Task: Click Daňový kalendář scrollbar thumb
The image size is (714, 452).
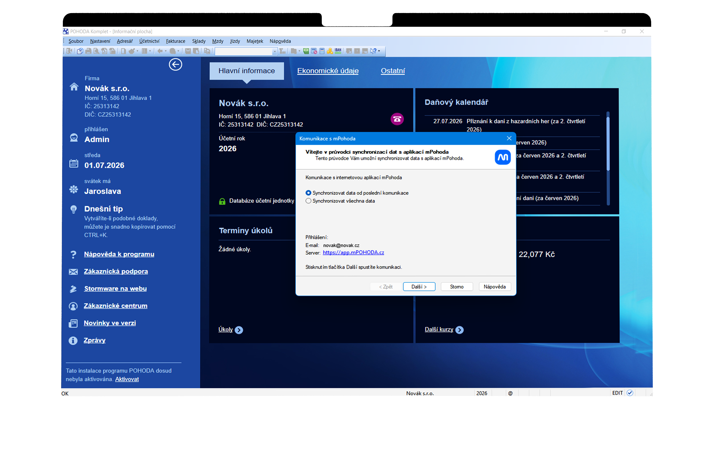Action: pos(608,144)
